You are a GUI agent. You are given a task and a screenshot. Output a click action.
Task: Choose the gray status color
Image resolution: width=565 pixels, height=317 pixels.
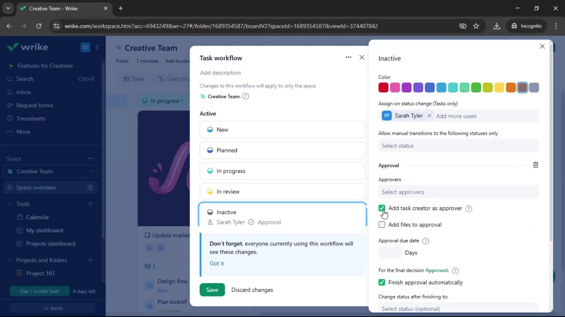click(x=534, y=87)
